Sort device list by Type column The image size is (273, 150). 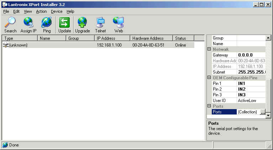[x=20, y=38]
